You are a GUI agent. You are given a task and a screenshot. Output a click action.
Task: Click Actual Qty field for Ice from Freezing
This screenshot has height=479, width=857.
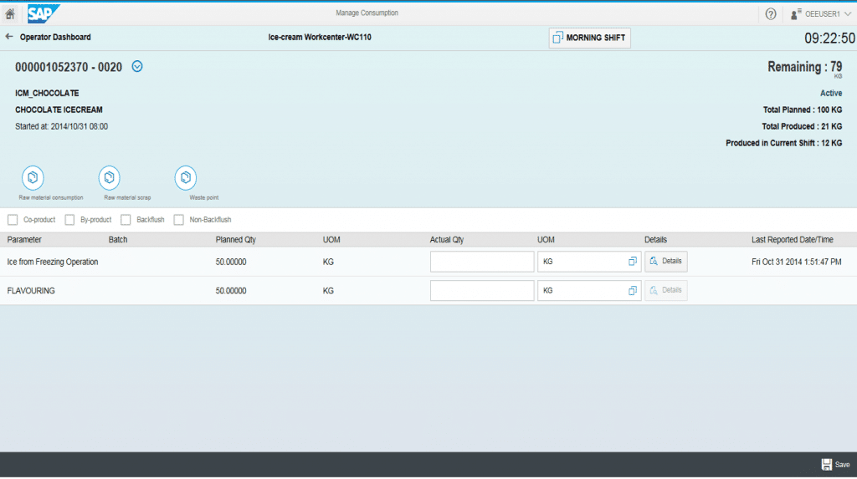pyautogui.click(x=481, y=262)
